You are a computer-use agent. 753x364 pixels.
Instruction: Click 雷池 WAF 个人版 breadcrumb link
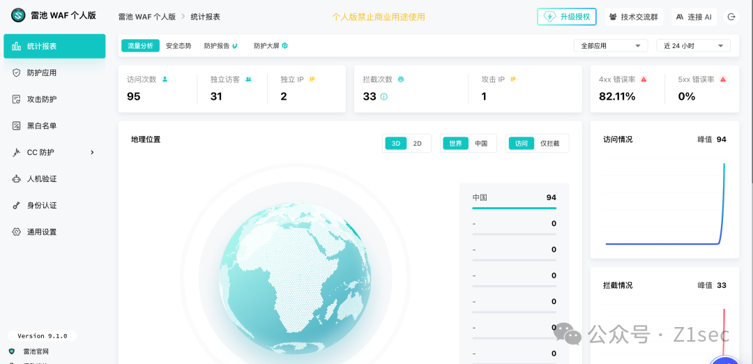[146, 17]
